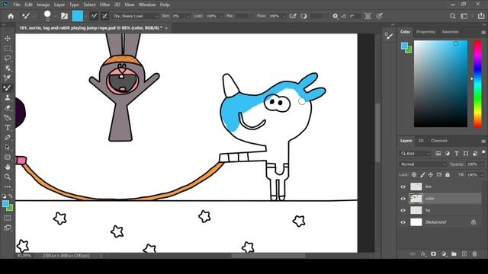Toggle airbrush-style build-up effects
Image resolution: width=488 pixels, height=274 pixels.
[293, 16]
